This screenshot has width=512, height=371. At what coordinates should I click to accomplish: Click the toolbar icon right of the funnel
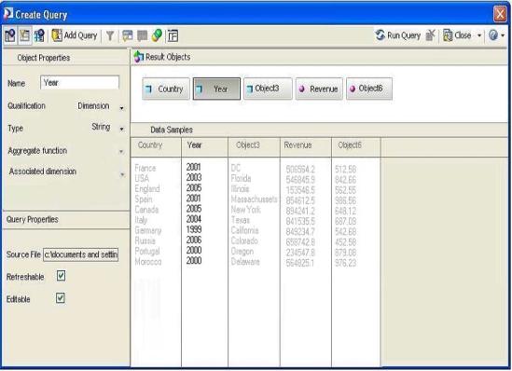pos(127,35)
